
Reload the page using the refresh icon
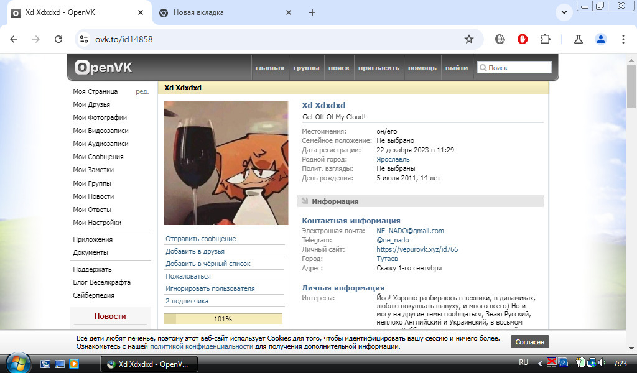pyautogui.click(x=58, y=39)
